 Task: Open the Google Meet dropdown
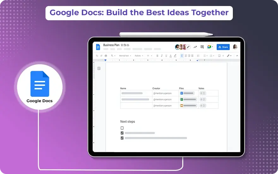[210, 47]
